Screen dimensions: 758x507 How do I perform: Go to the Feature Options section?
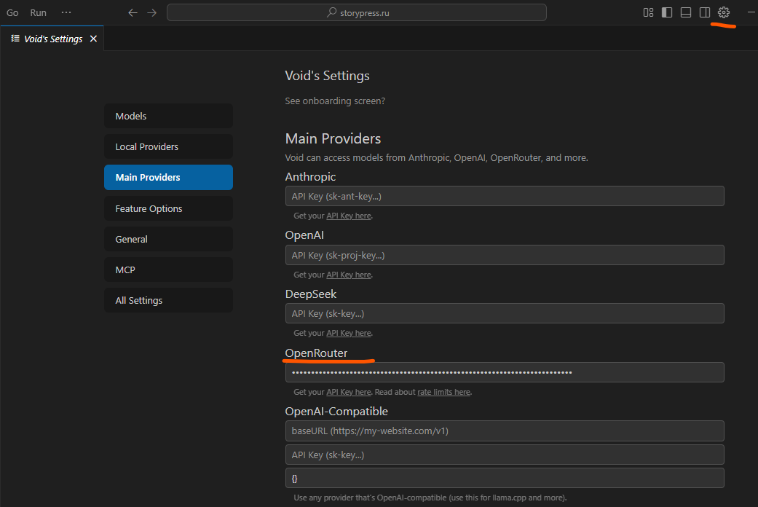pyautogui.click(x=168, y=208)
